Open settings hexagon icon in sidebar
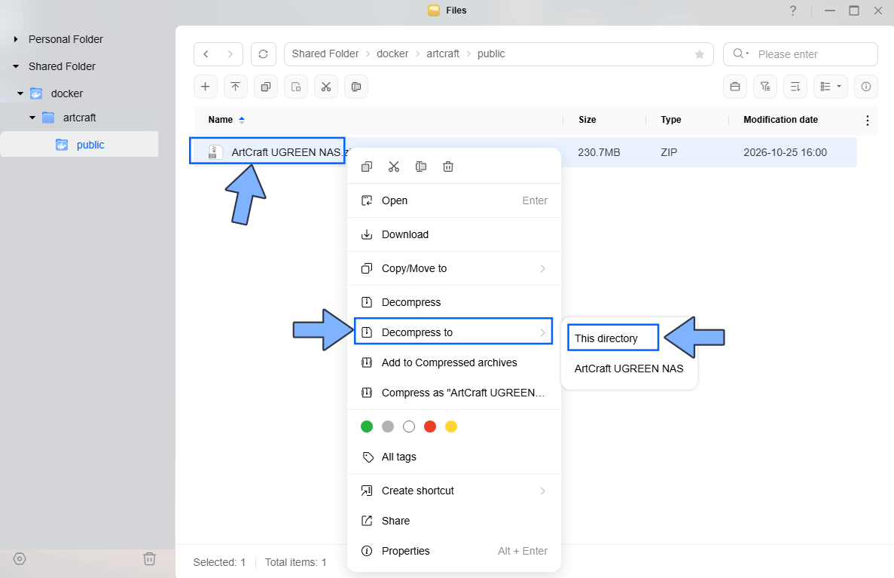The height and width of the screenshot is (578, 894). click(20, 558)
